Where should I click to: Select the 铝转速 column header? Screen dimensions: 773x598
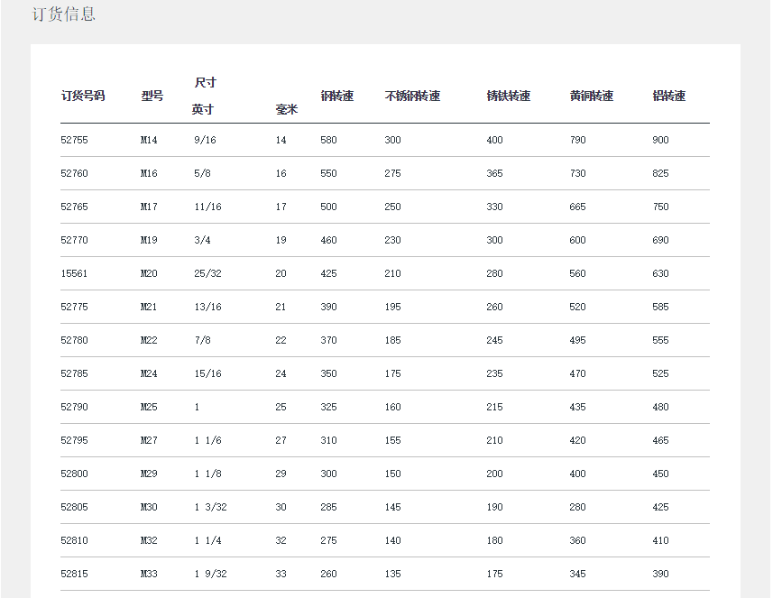pyautogui.click(x=669, y=96)
